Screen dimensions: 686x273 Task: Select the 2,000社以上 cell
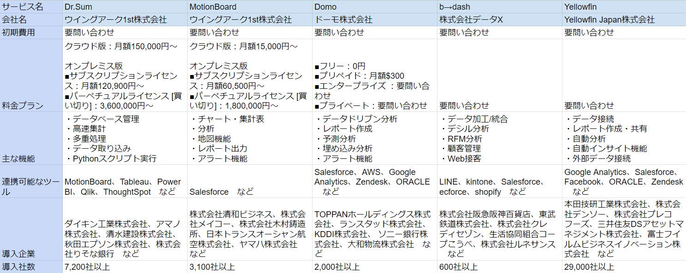click(x=375, y=267)
